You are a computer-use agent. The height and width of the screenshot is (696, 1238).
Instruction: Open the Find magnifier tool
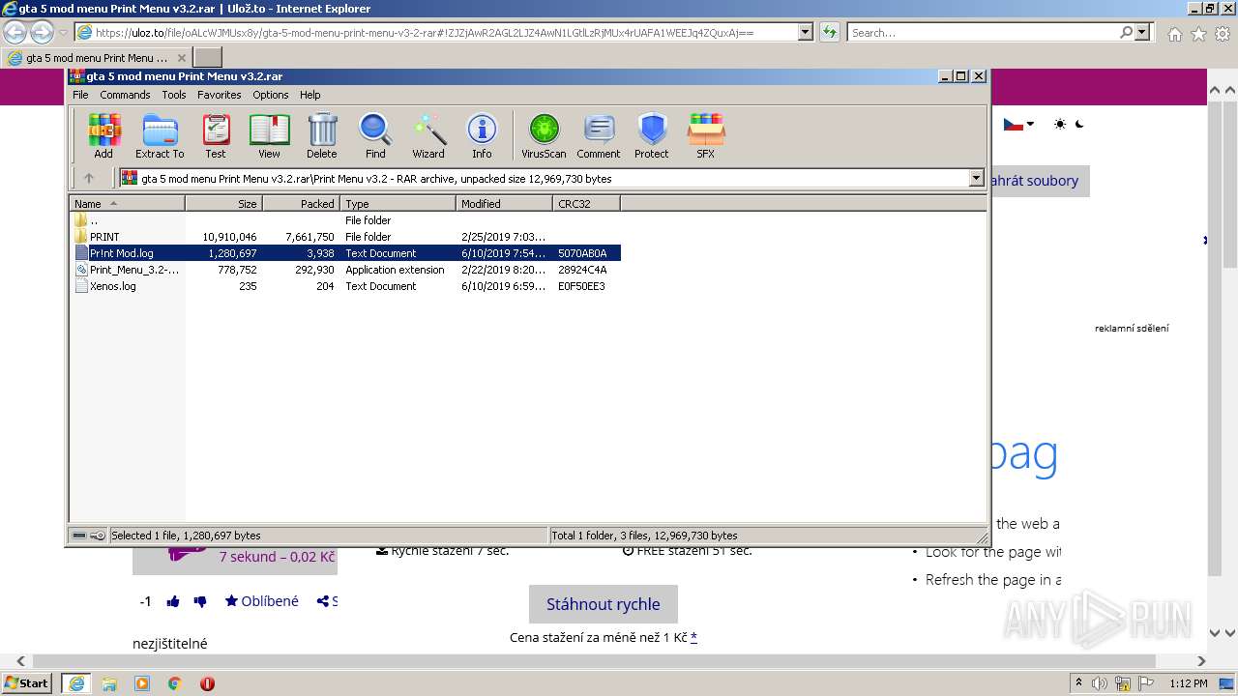point(375,135)
